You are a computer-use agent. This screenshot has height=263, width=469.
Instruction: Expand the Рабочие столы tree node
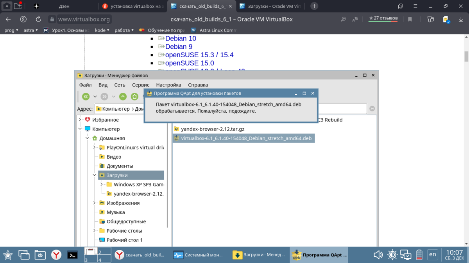click(95, 231)
